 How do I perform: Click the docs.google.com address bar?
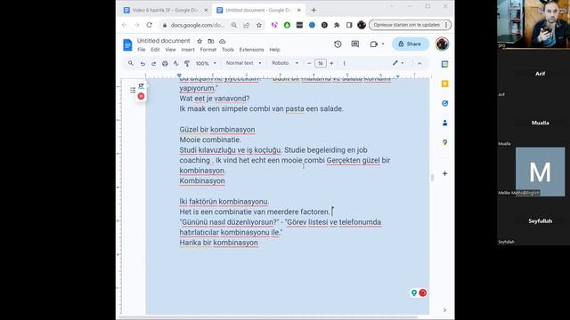pyautogui.click(x=198, y=25)
